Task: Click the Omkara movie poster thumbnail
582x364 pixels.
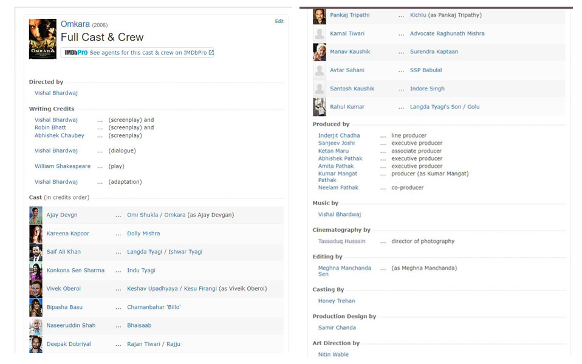Action: tap(43, 39)
